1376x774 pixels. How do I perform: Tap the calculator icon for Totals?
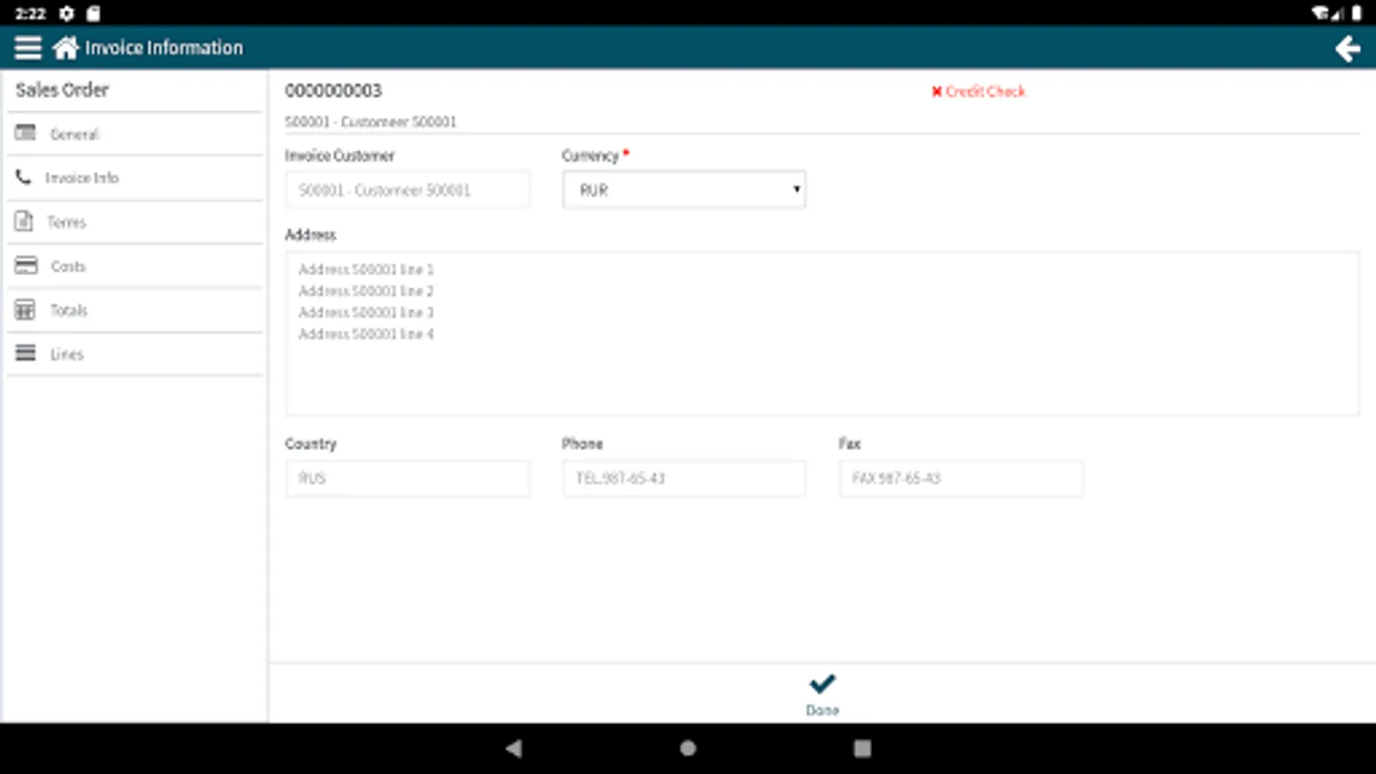click(x=25, y=310)
